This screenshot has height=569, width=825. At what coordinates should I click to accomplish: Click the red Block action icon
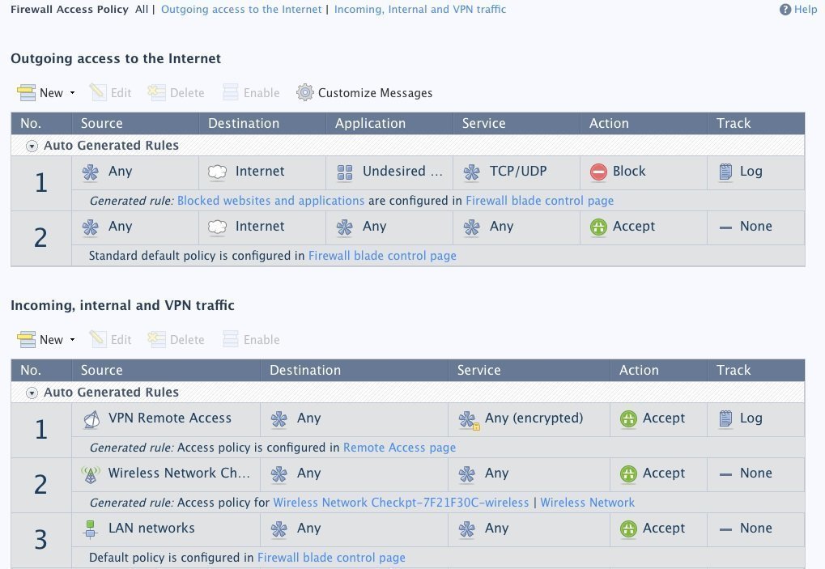[598, 172]
